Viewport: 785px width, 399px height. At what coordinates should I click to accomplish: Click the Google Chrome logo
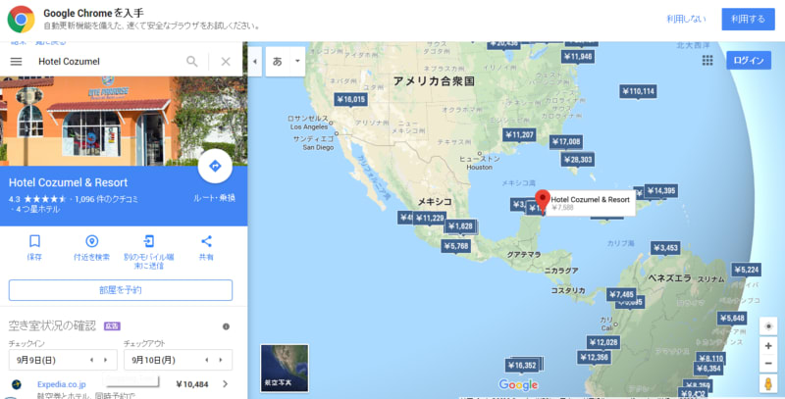(x=21, y=20)
